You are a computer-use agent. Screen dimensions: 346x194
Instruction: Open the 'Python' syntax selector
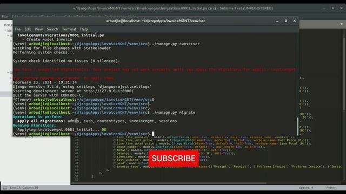(x=331, y=188)
